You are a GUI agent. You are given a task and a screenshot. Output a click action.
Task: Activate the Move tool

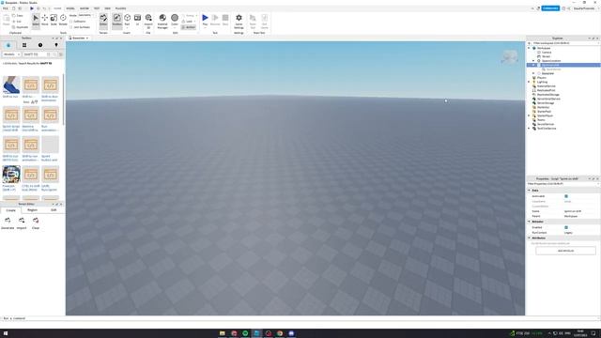click(x=45, y=20)
